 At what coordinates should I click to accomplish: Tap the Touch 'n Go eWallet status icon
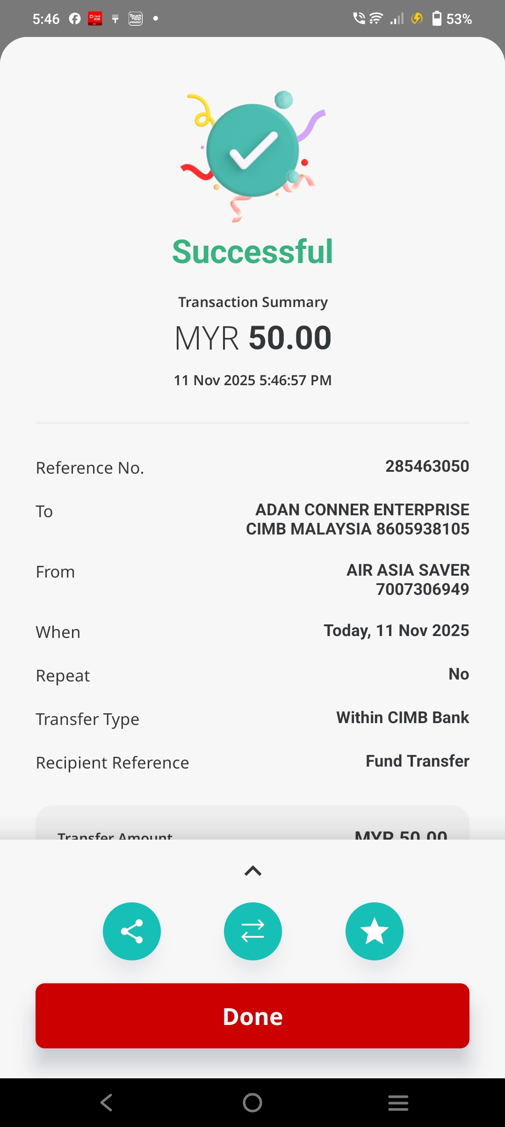pyautogui.click(x=136, y=19)
